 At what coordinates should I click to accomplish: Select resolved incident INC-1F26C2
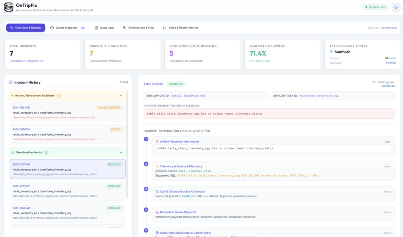pyautogui.click(x=68, y=191)
